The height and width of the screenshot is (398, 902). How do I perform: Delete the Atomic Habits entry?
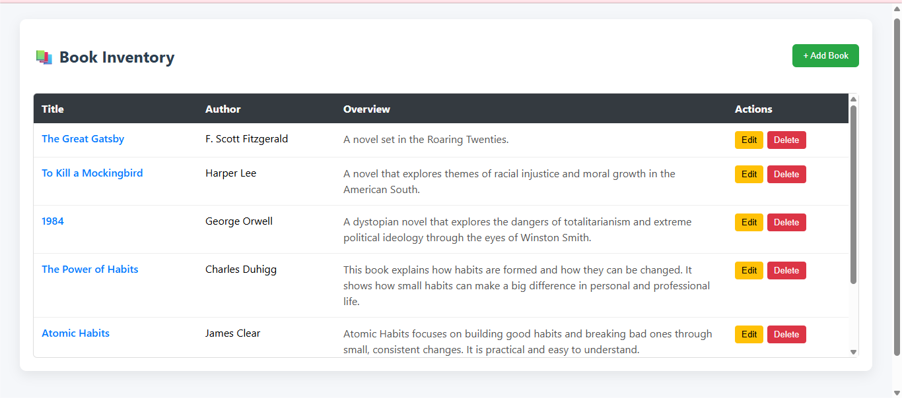(x=786, y=335)
